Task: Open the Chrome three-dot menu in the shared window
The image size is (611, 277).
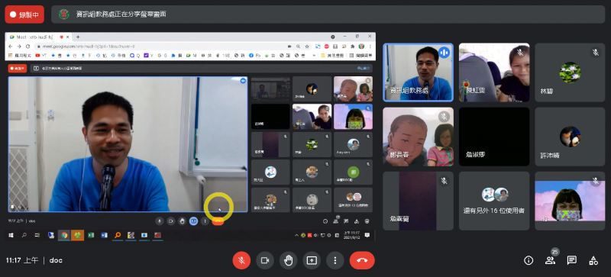Action: click(370, 47)
